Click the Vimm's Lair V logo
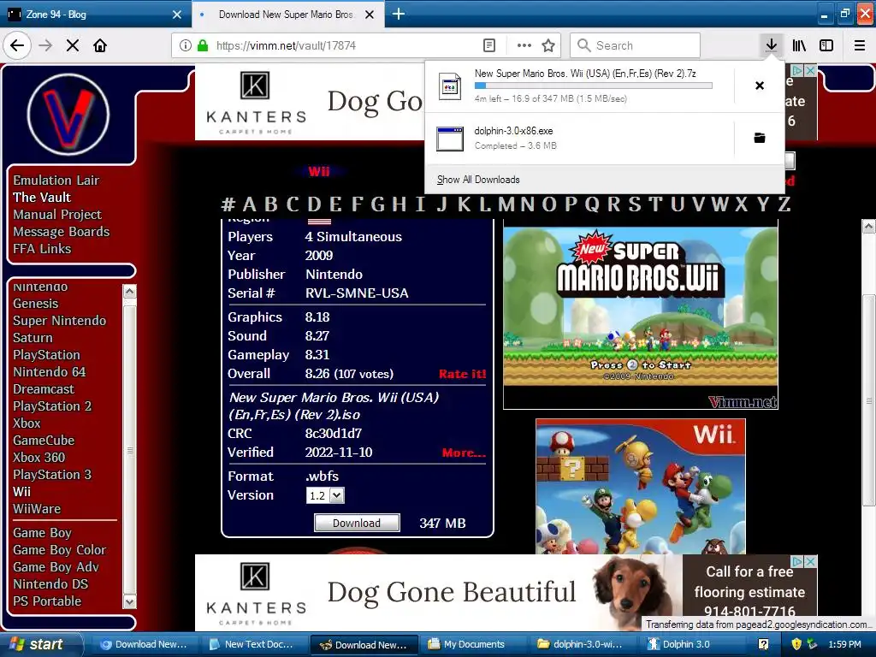Screen dimensions: 876x657 68,114
